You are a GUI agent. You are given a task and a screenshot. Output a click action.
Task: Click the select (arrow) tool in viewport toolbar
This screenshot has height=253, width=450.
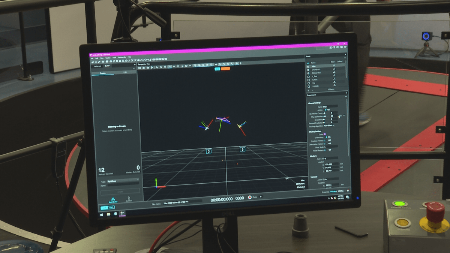pos(169,67)
